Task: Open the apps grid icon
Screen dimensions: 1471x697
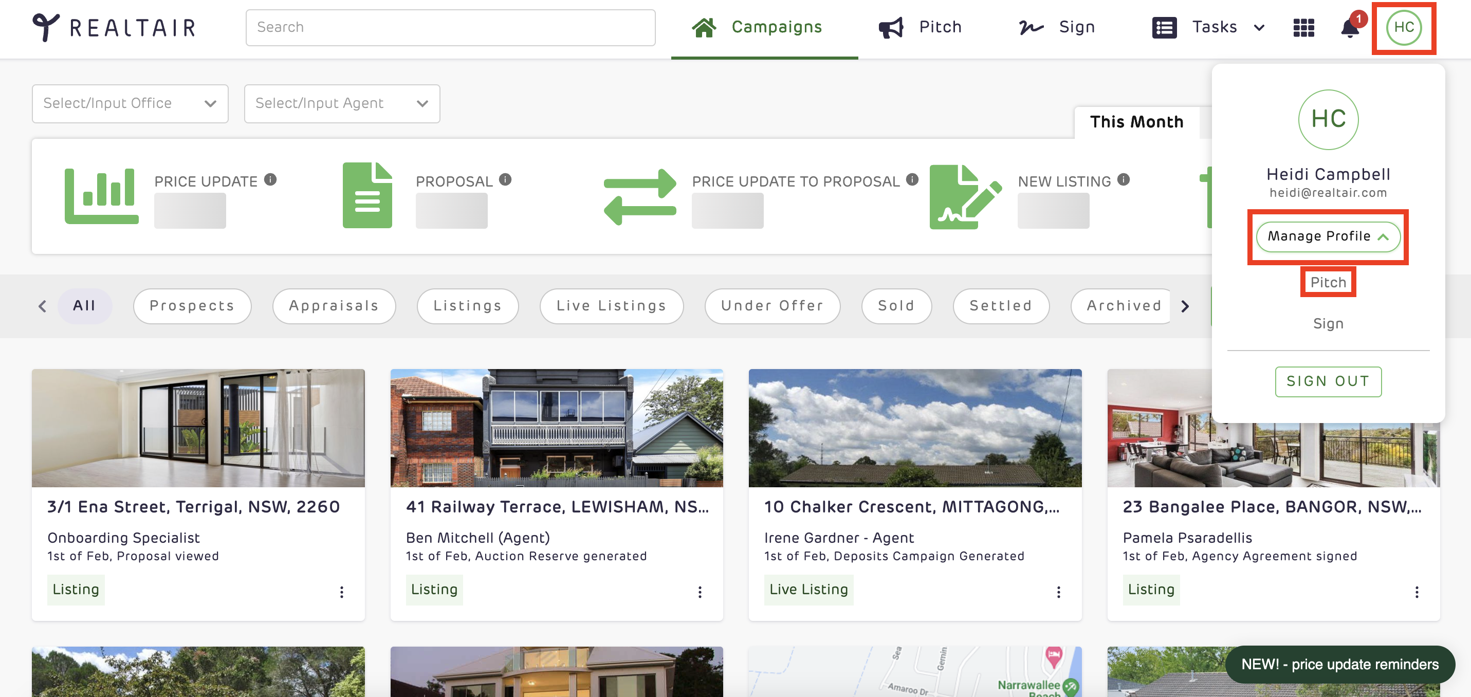Action: [1303, 27]
